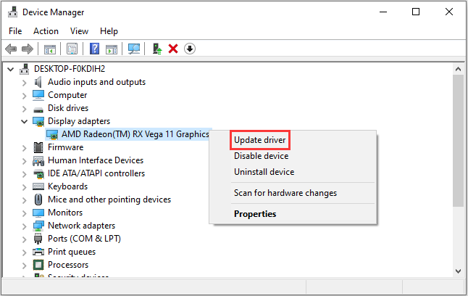
Task: Toggle the console tree pane icon
Action: coord(50,49)
